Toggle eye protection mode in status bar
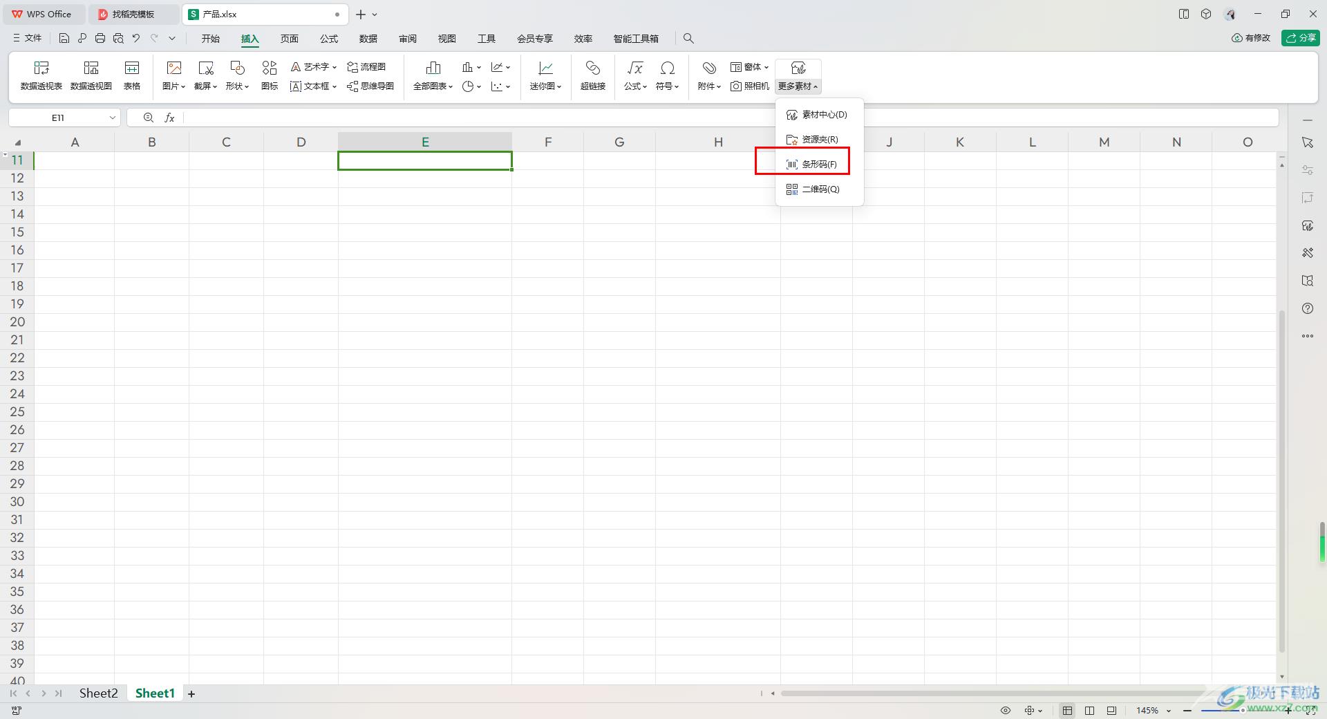The width and height of the screenshot is (1327, 719). (1006, 711)
